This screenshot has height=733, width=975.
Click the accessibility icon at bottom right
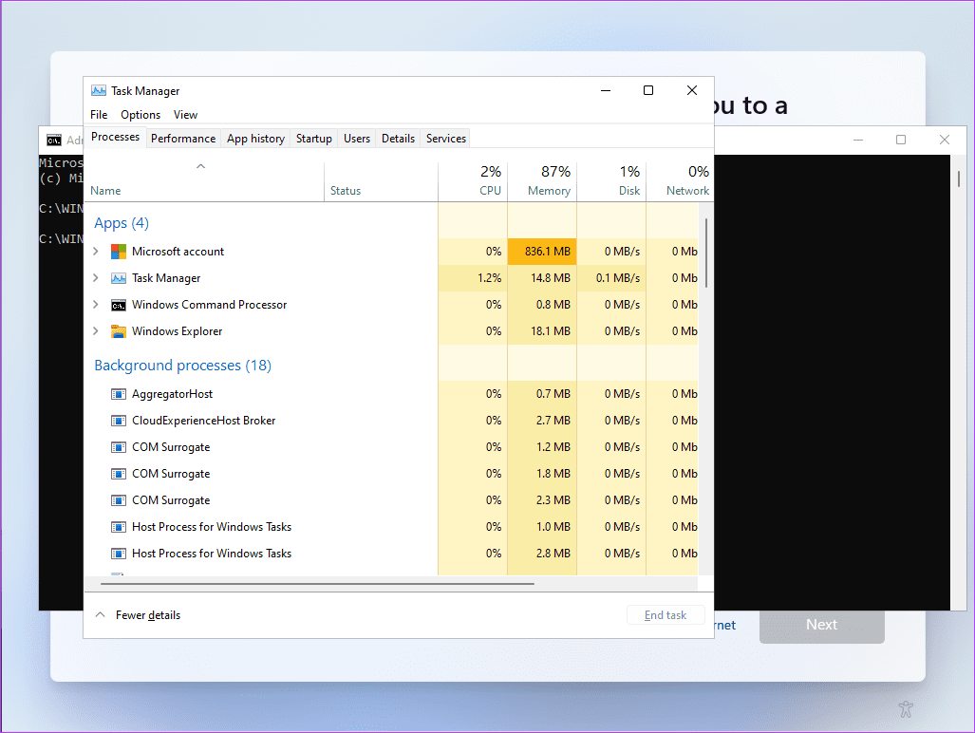point(906,708)
